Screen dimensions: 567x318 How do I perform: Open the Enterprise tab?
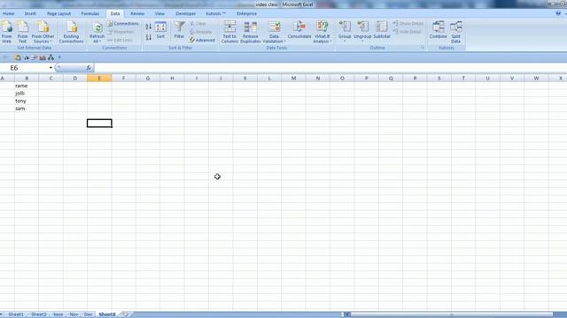pyautogui.click(x=246, y=14)
